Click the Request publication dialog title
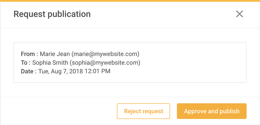 (52, 14)
